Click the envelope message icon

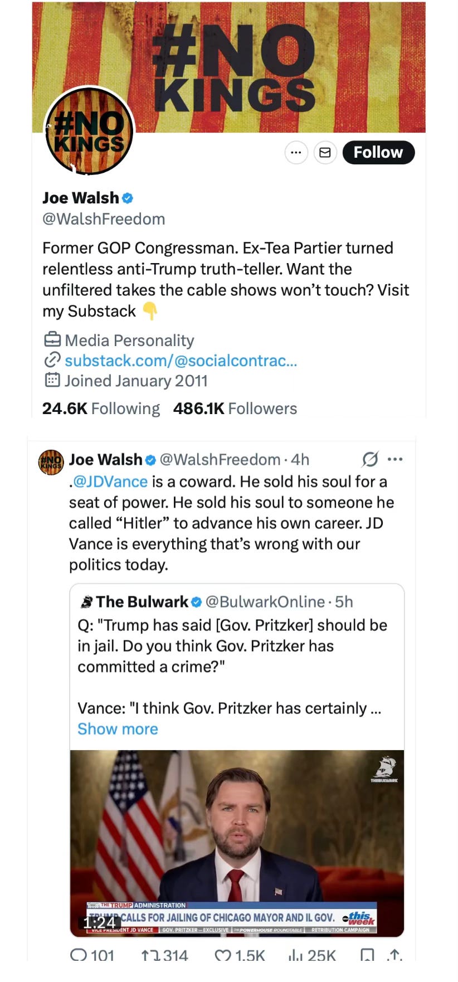325,153
